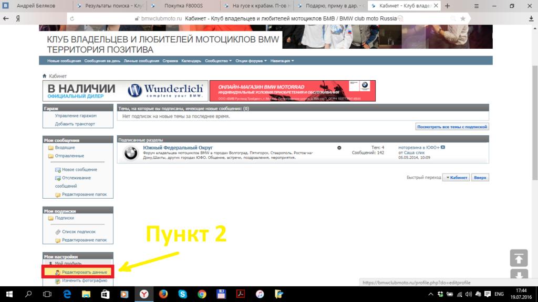Collapse the Южный Федеральный Округ section toggle
Image resolution: width=538 pixels, height=302 pixels.
(x=339, y=148)
